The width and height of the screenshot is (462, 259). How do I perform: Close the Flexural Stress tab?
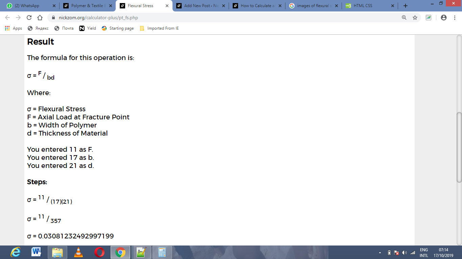point(167,6)
